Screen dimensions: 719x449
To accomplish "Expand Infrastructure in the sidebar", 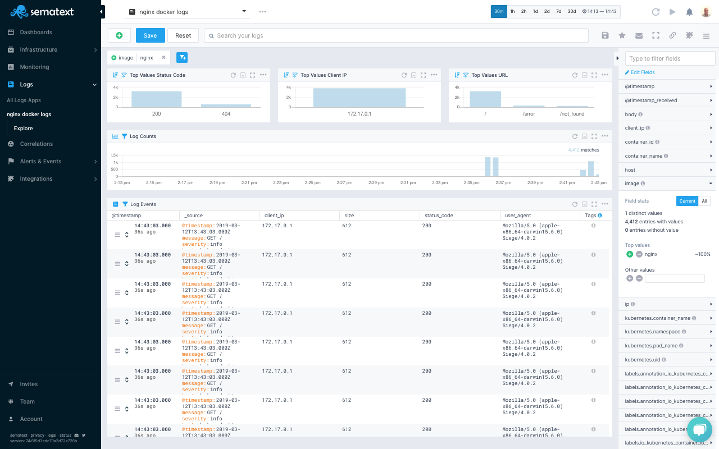I will coord(51,49).
